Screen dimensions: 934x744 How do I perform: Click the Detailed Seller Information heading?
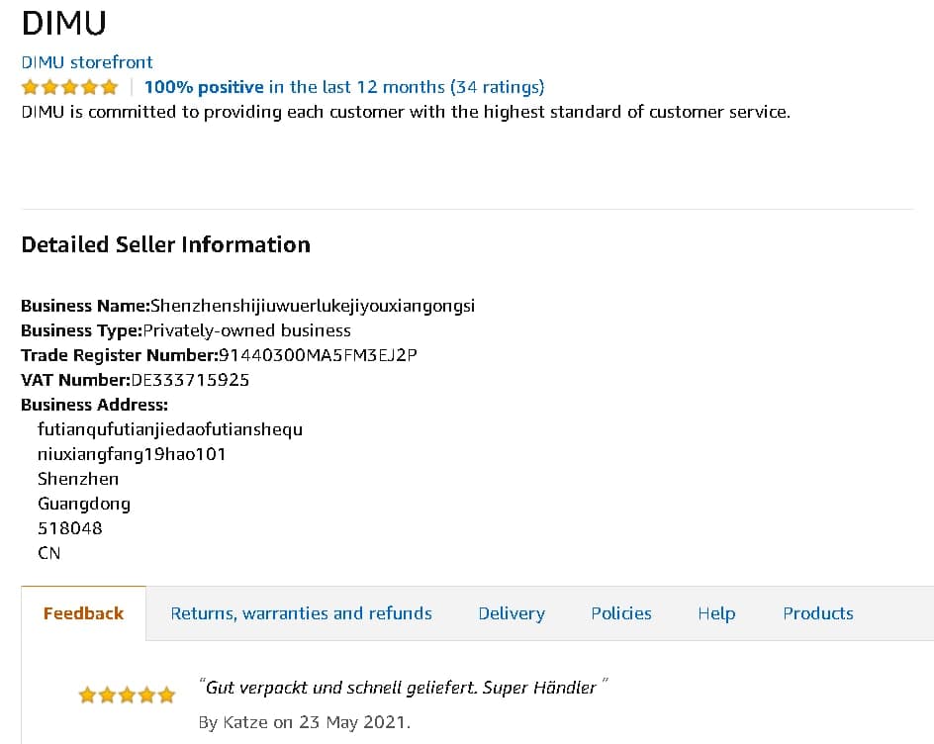[x=165, y=244]
